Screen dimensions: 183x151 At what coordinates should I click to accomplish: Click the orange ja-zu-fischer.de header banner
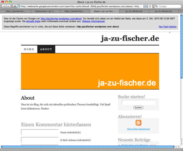click(x=90, y=71)
